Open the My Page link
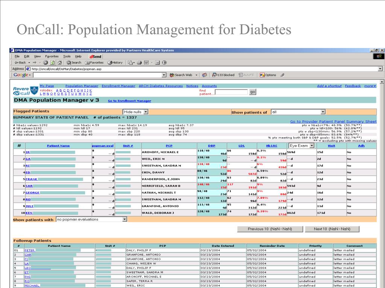The height and width of the screenshot is (288, 385). 47,86
